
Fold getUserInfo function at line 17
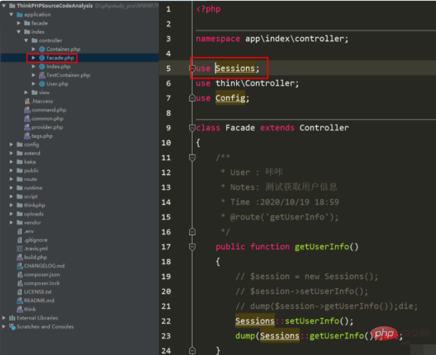pos(192,246)
